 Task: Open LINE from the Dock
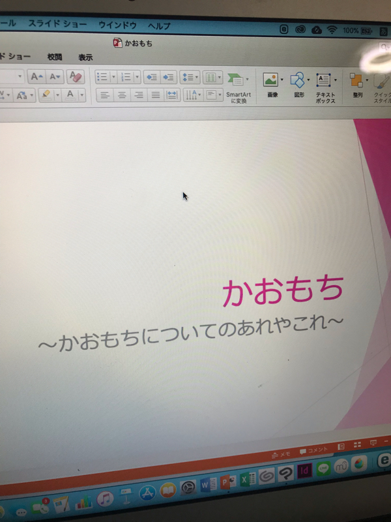point(323,468)
